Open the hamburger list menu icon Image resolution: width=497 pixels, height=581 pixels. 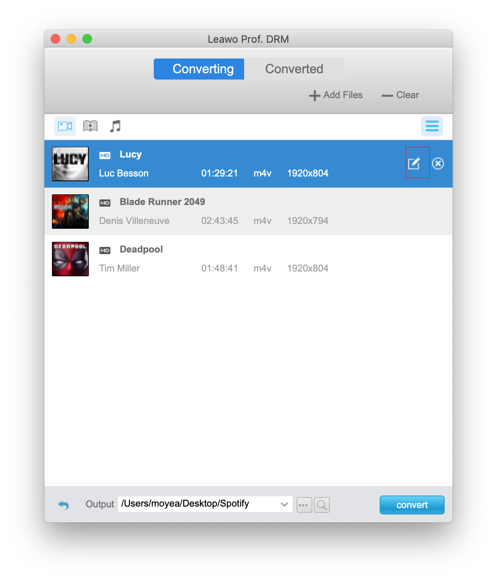point(432,126)
